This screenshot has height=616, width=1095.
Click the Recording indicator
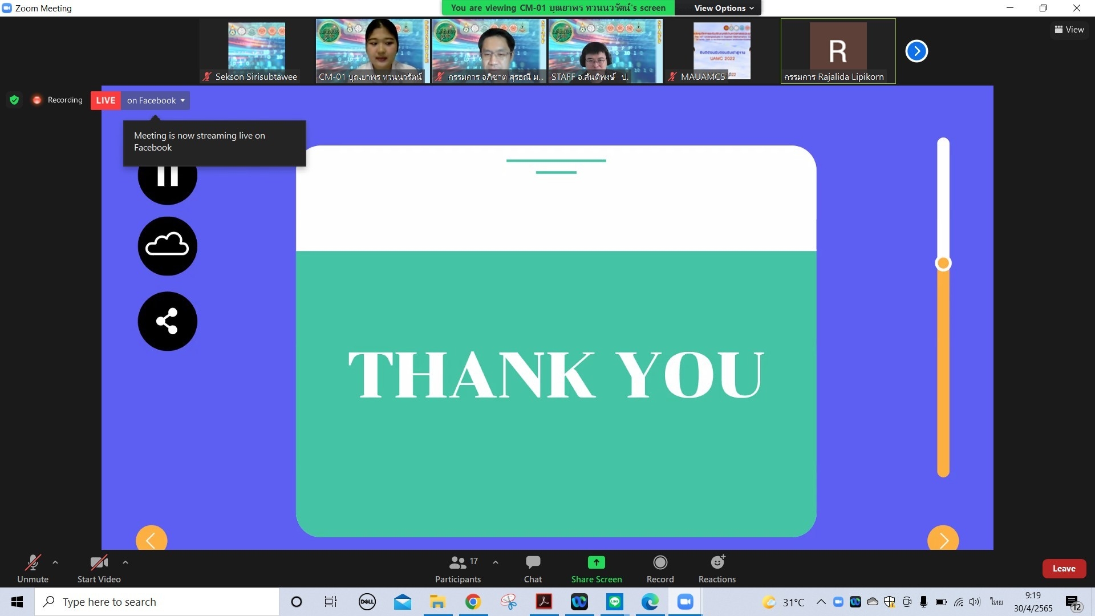click(x=58, y=100)
